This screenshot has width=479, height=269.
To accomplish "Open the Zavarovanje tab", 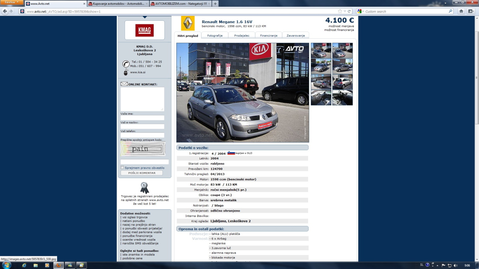I will [x=296, y=35].
